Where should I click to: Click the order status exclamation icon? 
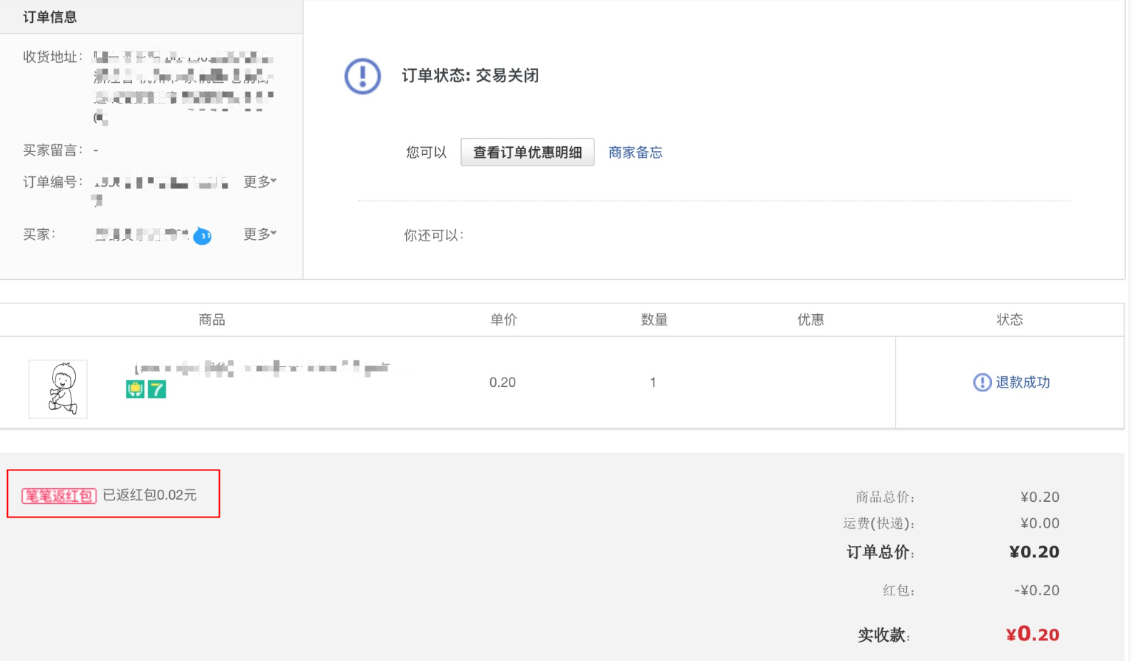(362, 76)
